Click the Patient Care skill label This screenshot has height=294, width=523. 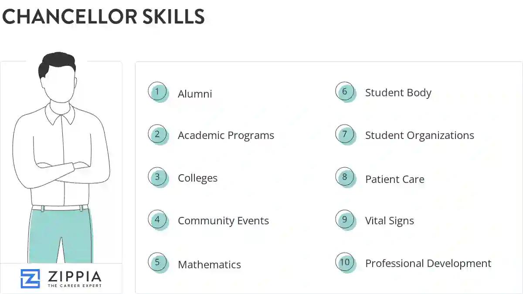click(x=394, y=179)
